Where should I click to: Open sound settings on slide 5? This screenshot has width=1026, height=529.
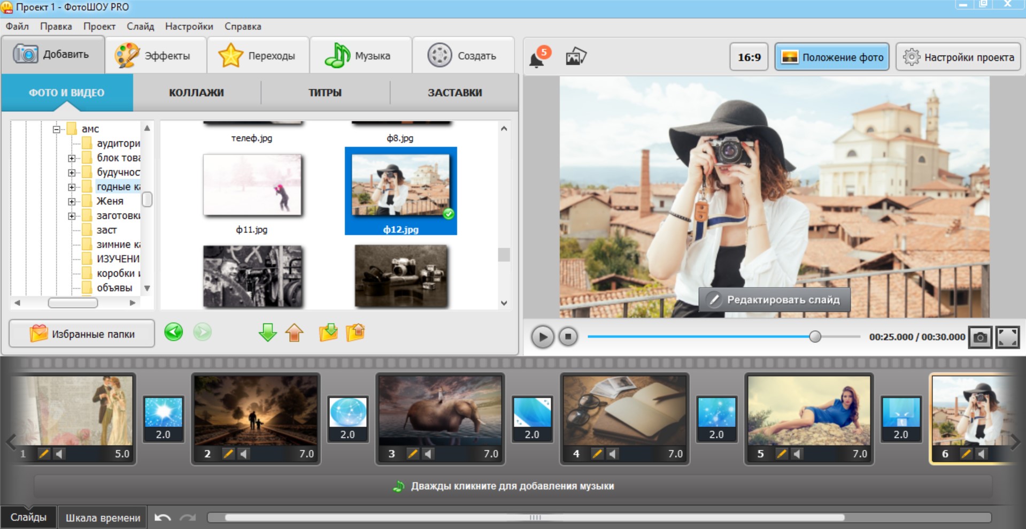click(797, 454)
